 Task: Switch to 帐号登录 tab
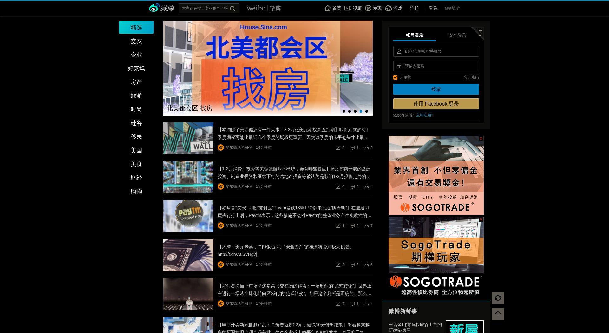(415, 35)
